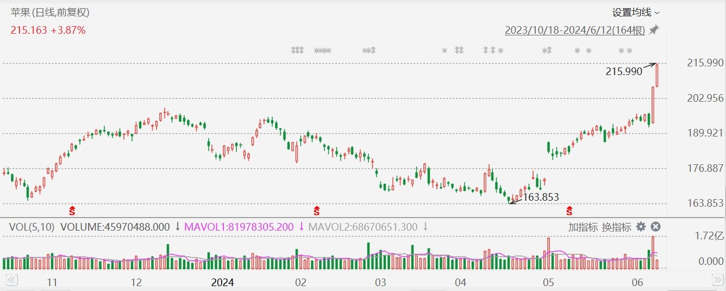Click the red S marker near February
Screen dimensions: 726x291
316,210
